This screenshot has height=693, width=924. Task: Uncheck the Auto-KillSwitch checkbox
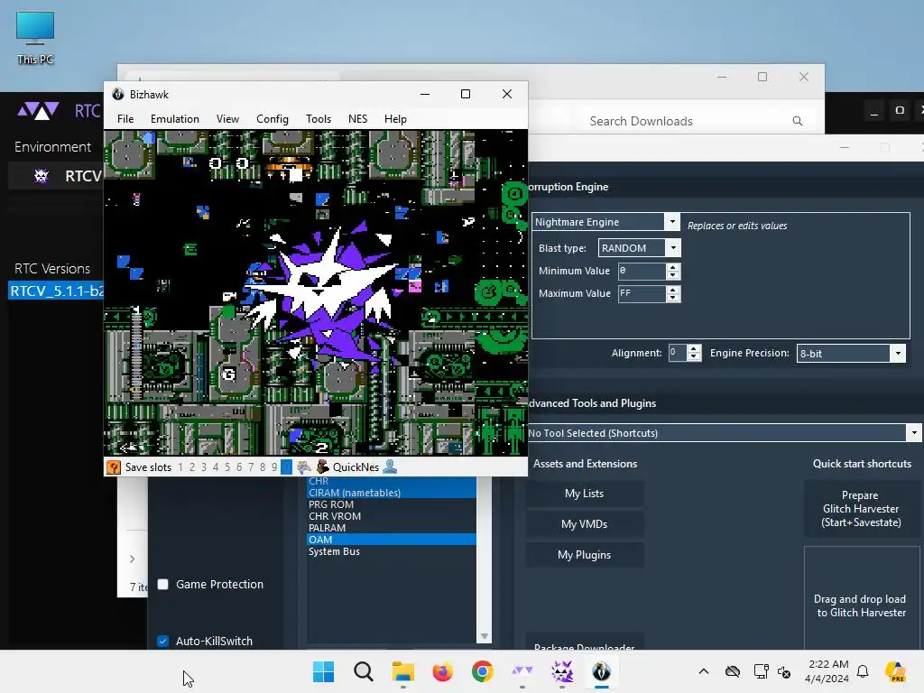[x=163, y=642]
